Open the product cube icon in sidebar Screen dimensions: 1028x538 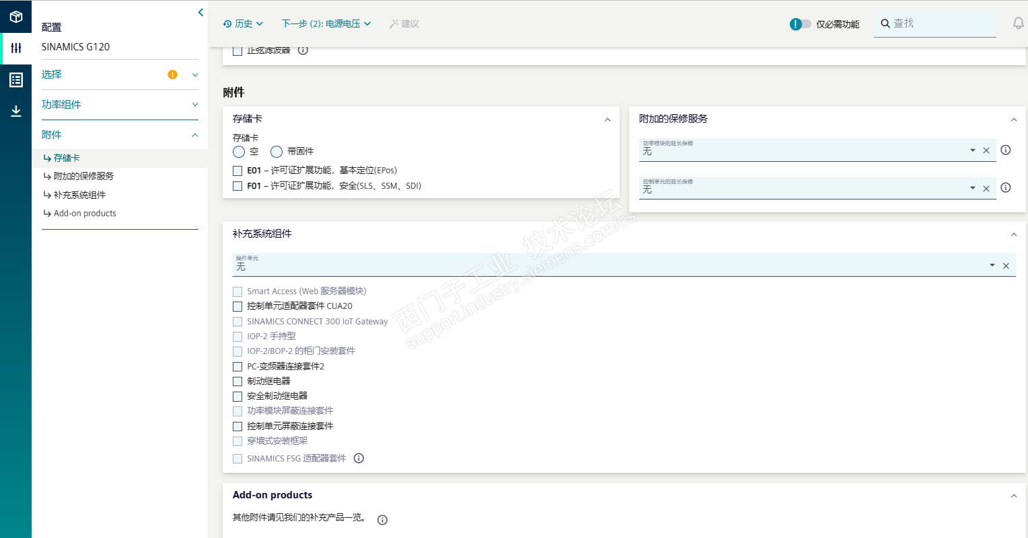16,17
